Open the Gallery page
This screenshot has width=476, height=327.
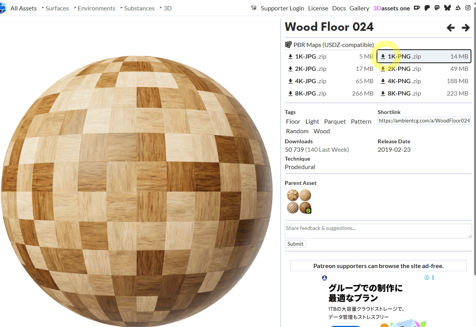[x=359, y=8]
